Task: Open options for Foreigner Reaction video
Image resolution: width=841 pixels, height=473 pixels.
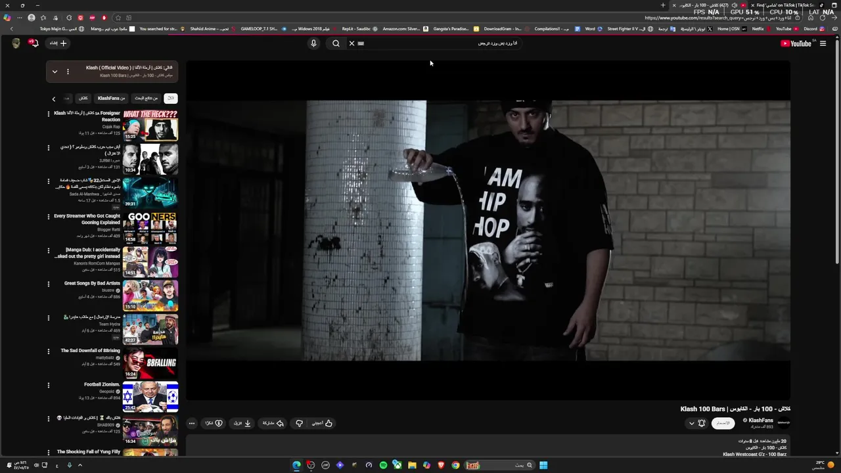Action: point(48,114)
